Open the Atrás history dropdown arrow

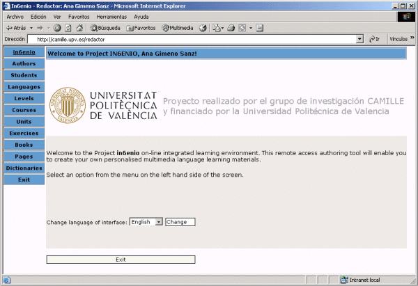point(31,28)
